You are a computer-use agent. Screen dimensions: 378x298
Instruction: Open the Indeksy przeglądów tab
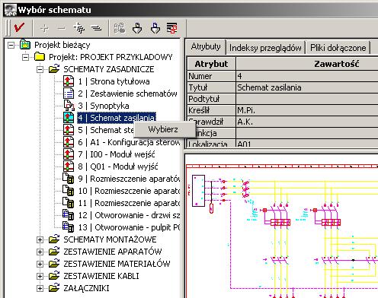coord(265,48)
